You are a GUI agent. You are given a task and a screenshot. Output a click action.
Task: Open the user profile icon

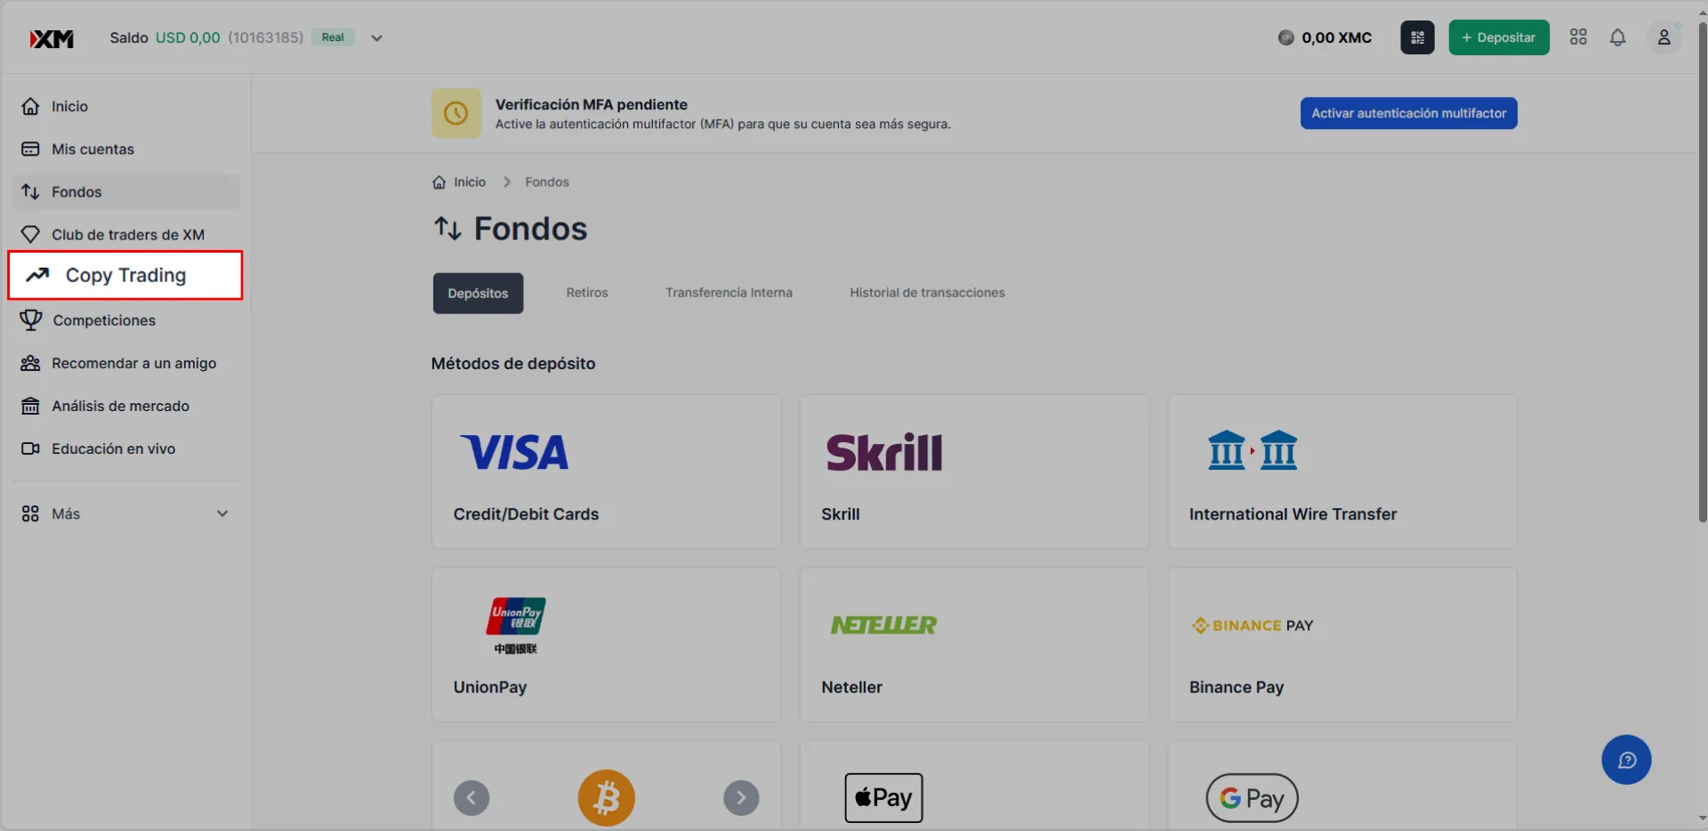[x=1664, y=37]
